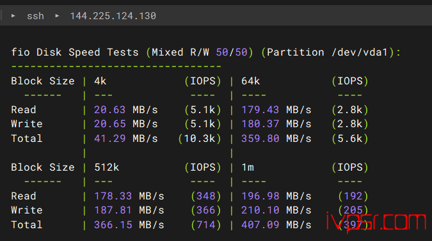Click 512k read value 178.33
This screenshot has height=241, width=432.
click(113, 196)
